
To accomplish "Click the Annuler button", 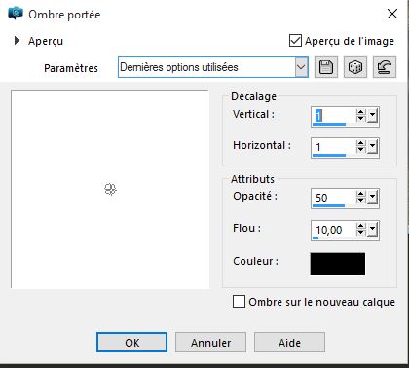I will click(210, 343).
